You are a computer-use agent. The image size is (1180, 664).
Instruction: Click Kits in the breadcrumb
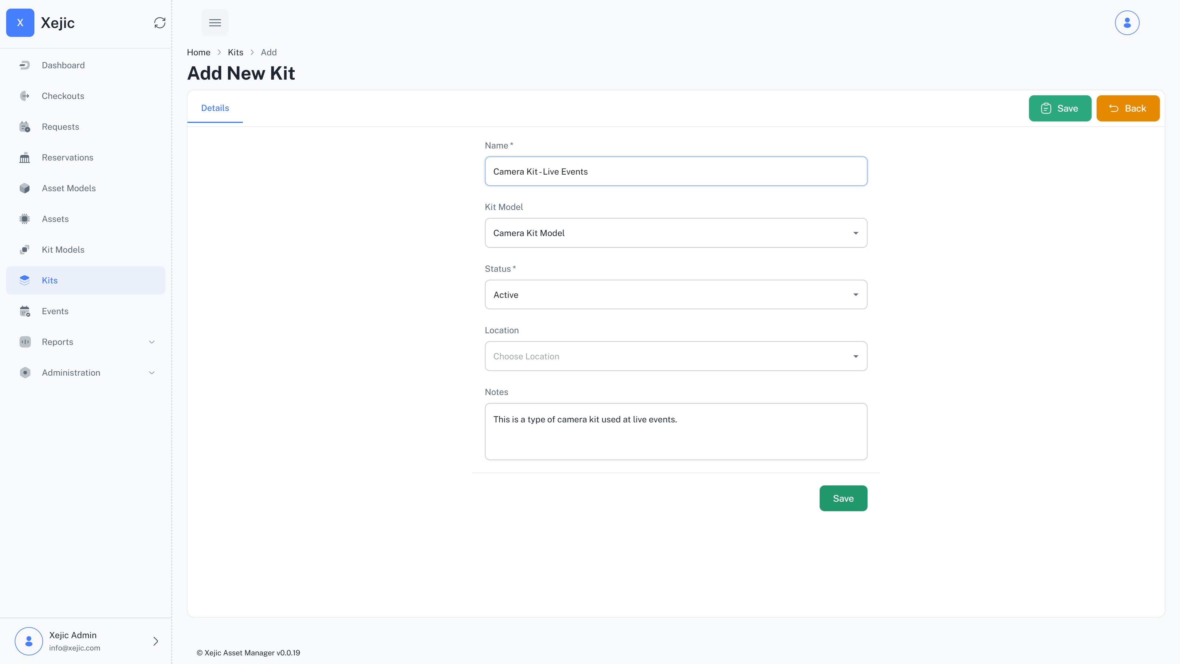pos(235,52)
